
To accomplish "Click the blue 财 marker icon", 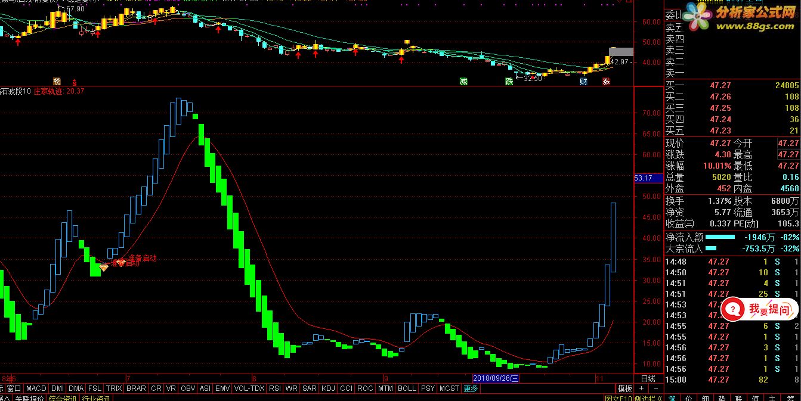I will pyautogui.click(x=583, y=81).
